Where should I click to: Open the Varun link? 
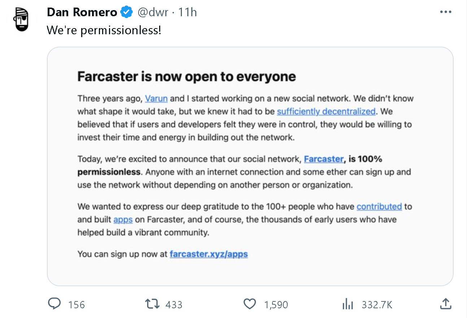[x=156, y=98]
